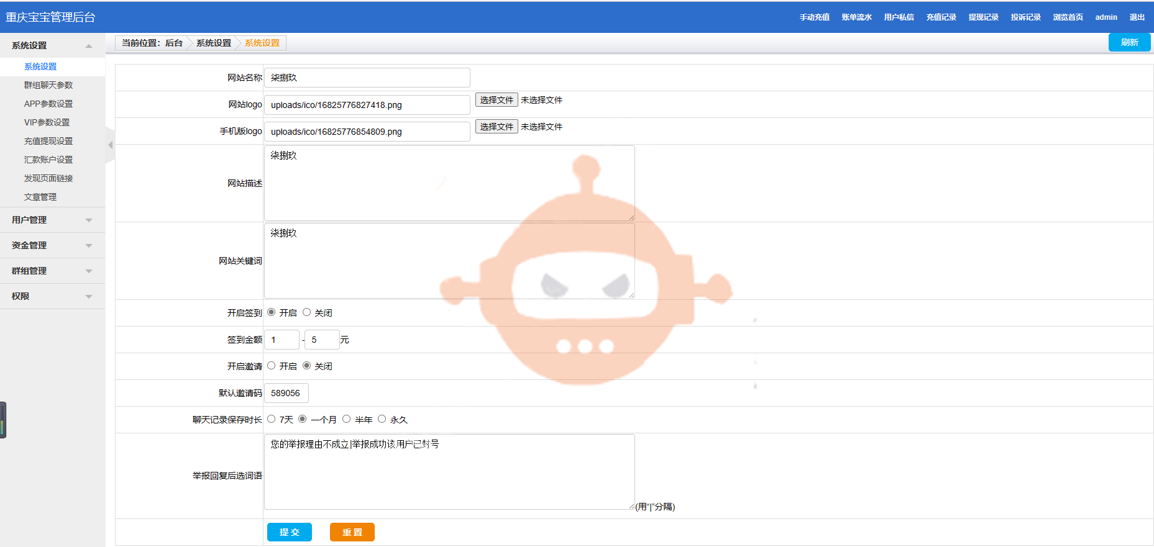Open VIP参数设置 in sidebar

click(x=47, y=122)
